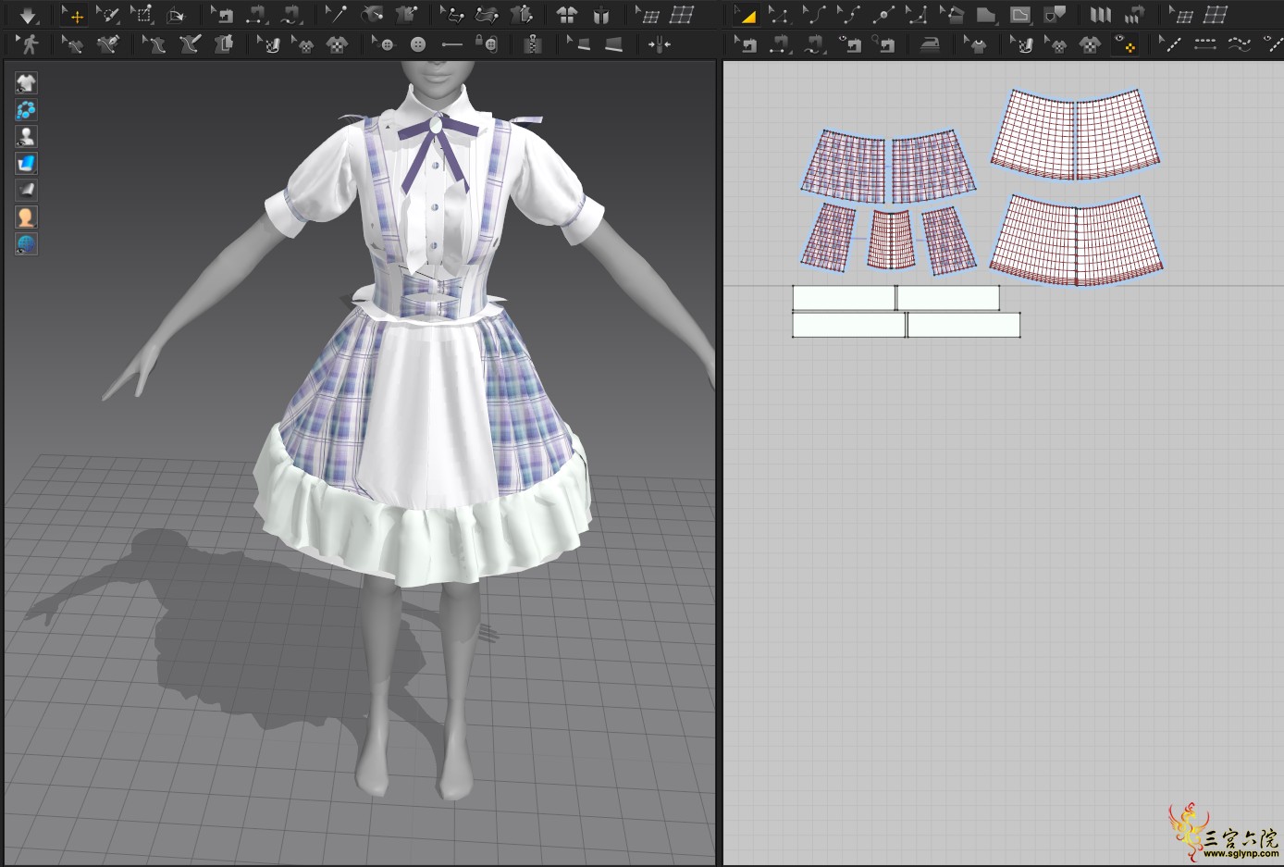
Task: Select Segment Sewing in 2D toolbar
Action: click(x=780, y=44)
